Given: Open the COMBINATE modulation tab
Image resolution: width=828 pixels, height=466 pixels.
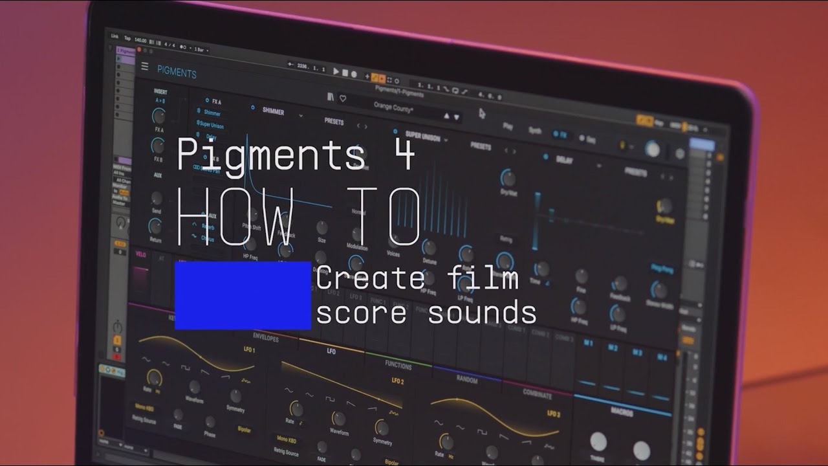Looking at the screenshot, I should coord(537,395).
